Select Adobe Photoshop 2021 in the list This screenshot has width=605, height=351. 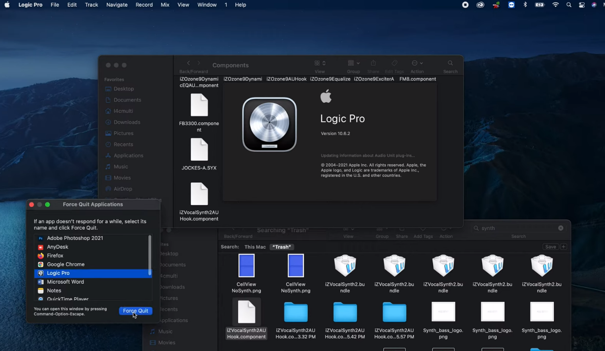click(75, 238)
